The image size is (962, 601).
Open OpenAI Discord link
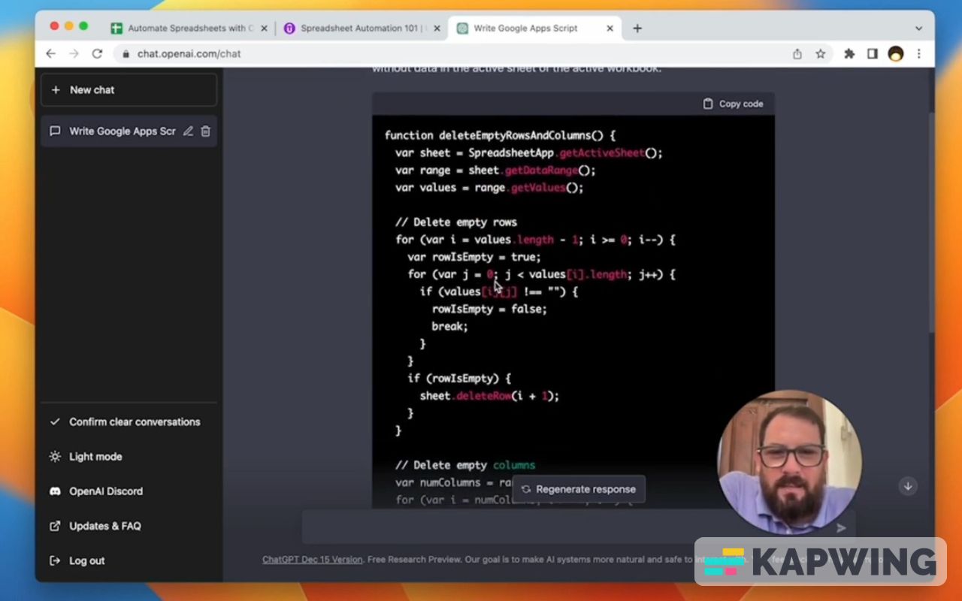[129, 491]
